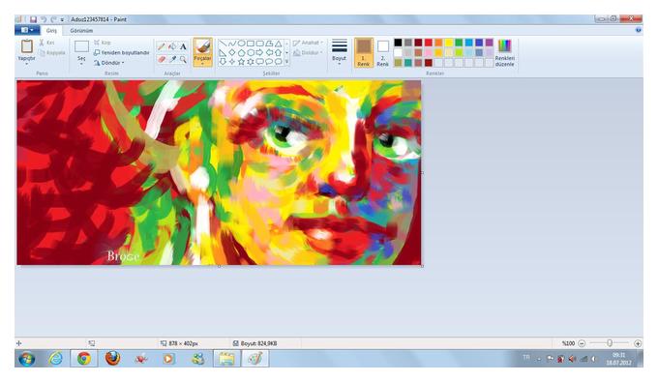Activate 1. Renk foreground color box
The width and height of the screenshot is (658, 382).
pyautogui.click(x=364, y=52)
